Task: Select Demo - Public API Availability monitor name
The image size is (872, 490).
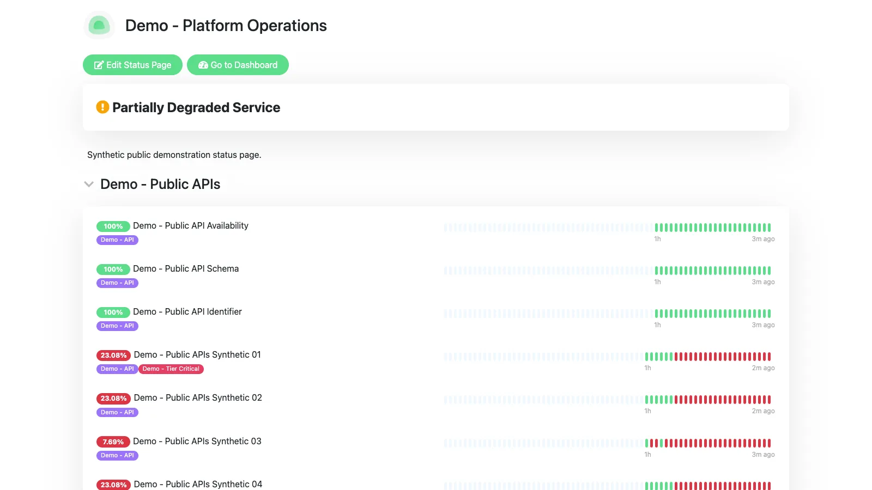Action: click(191, 225)
